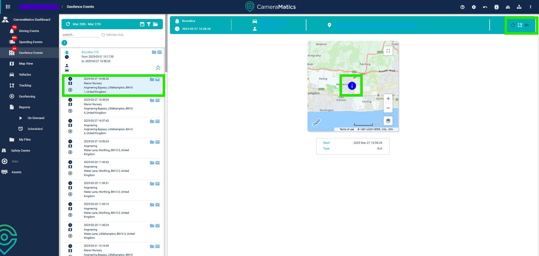This screenshot has height=256, width=539.
Task: Click the event search input field
Action: tap(81, 35)
